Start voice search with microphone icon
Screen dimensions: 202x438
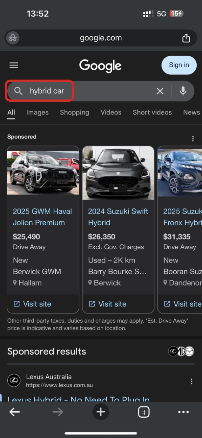click(x=183, y=91)
